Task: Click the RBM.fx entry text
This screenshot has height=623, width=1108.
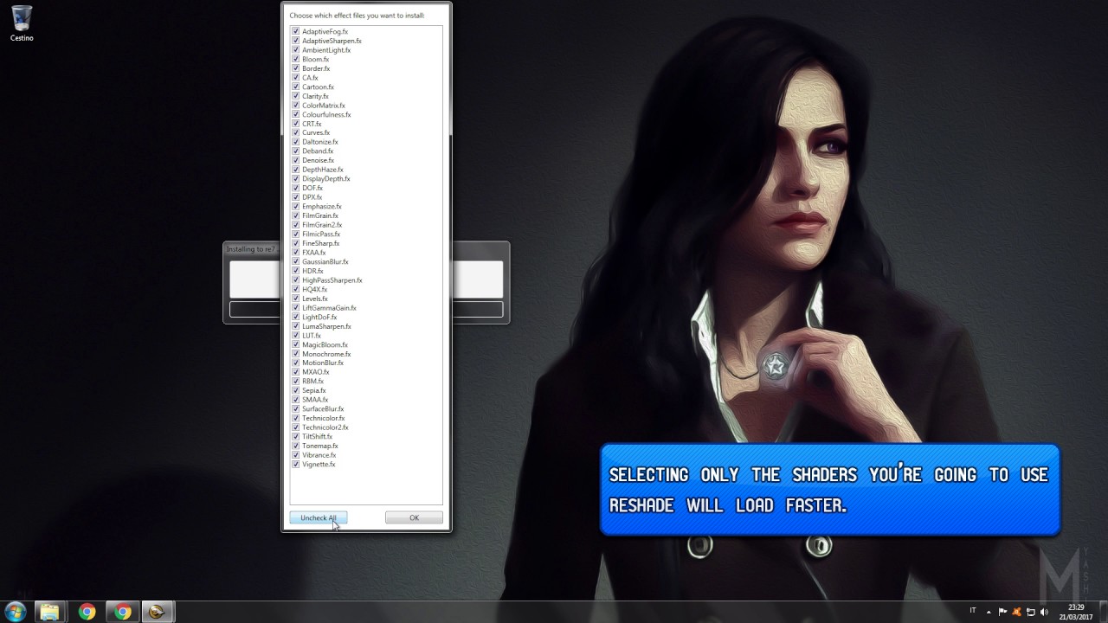Action: tap(312, 382)
